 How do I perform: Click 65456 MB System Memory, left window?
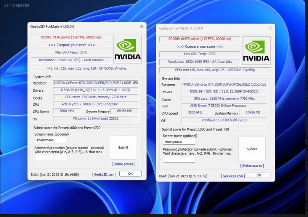click(x=125, y=111)
